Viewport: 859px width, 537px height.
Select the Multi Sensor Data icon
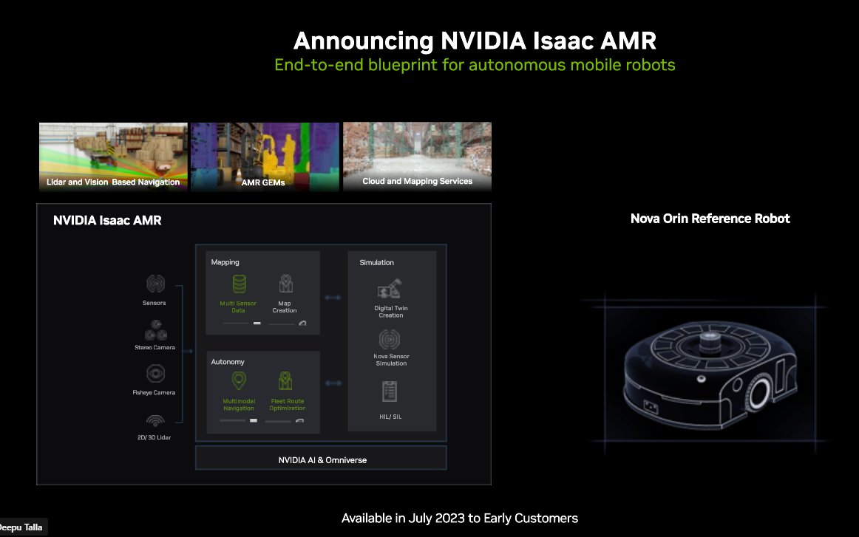click(x=239, y=284)
